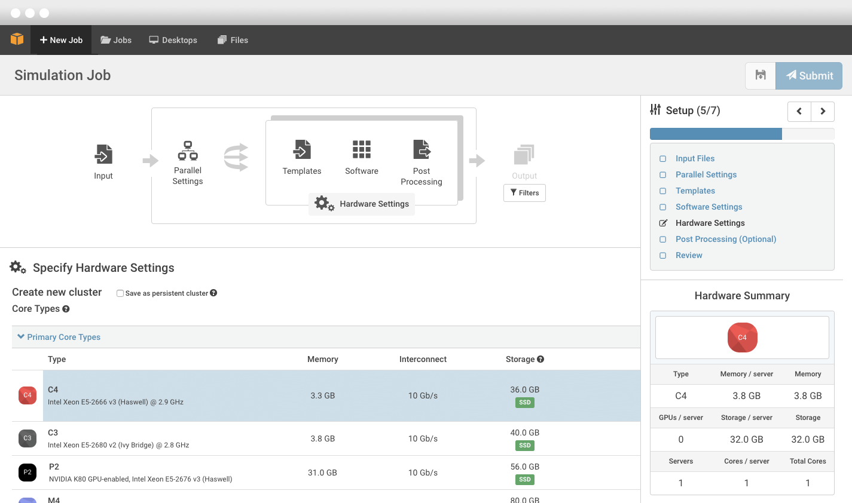Open the output Filters button

[x=524, y=193]
